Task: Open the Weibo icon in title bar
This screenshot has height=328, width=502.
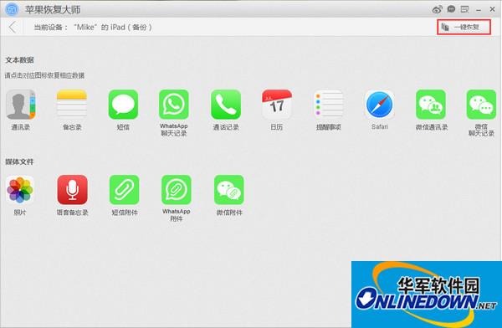Action: click(x=437, y=9)
